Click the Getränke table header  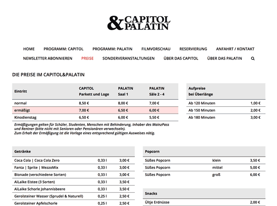click(23, 151)
